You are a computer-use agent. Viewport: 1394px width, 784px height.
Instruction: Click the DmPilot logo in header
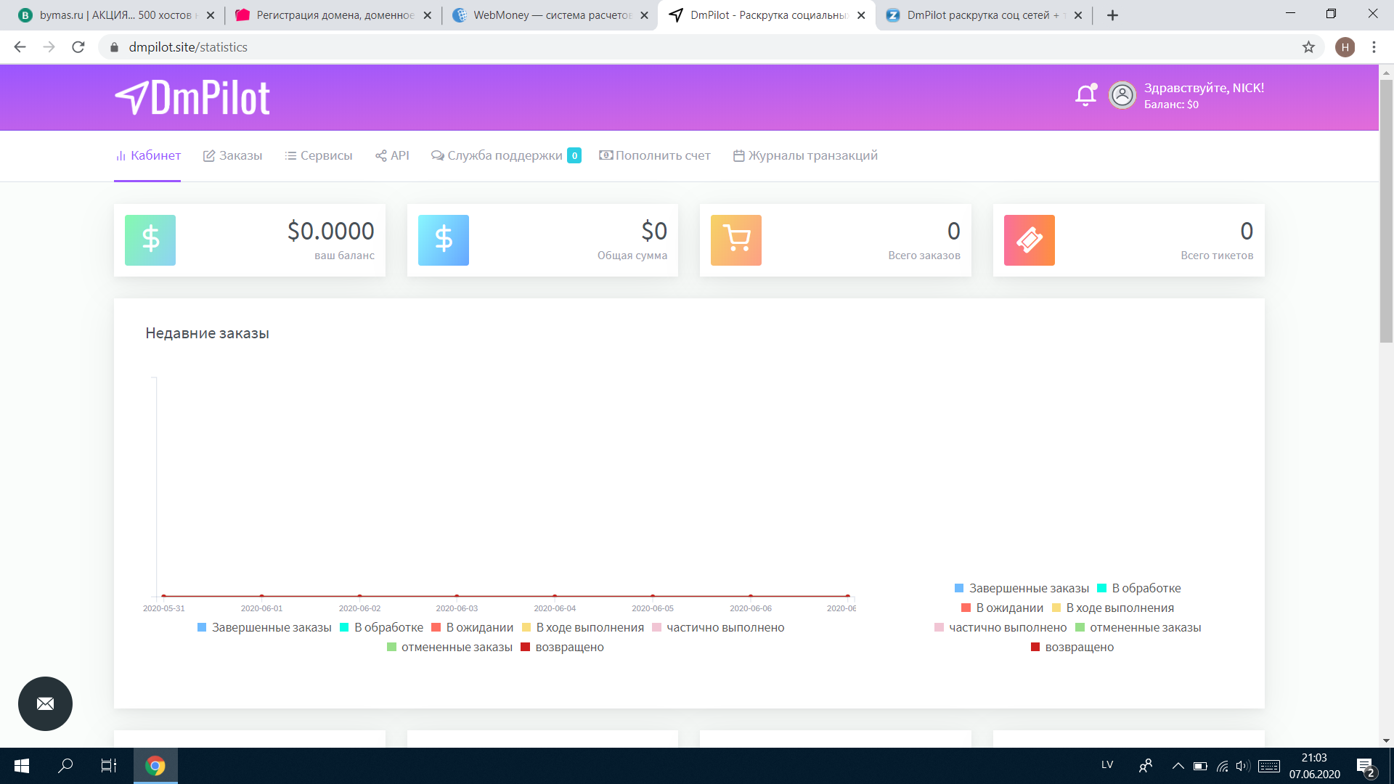(192, 97)
